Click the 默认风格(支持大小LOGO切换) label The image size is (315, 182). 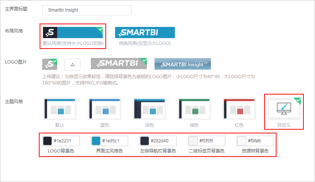[x=73, y=43]
